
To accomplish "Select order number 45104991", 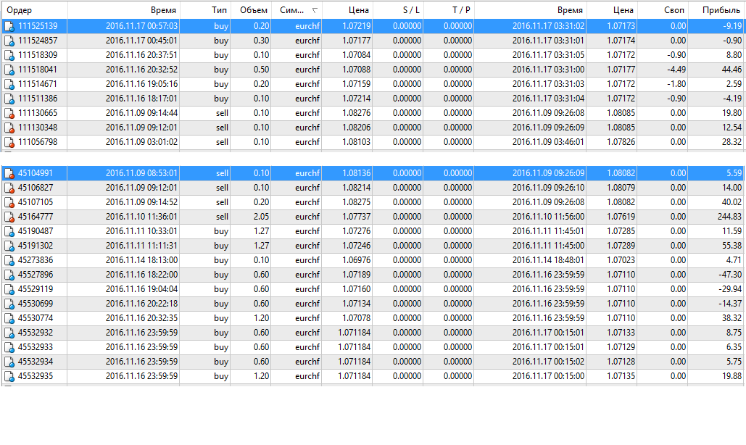I will 36,173.
